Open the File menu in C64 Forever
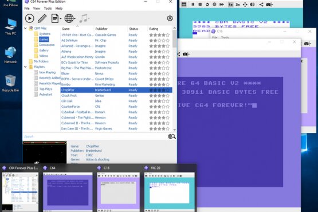 tap(27, 9)
